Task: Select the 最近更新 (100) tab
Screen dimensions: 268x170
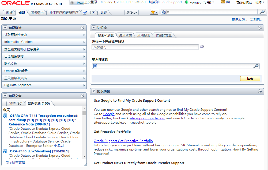Action: click(39, 103)
